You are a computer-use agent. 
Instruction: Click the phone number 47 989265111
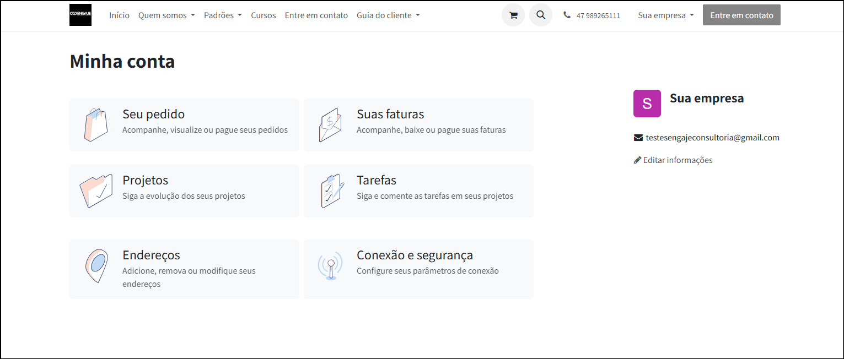598,16
